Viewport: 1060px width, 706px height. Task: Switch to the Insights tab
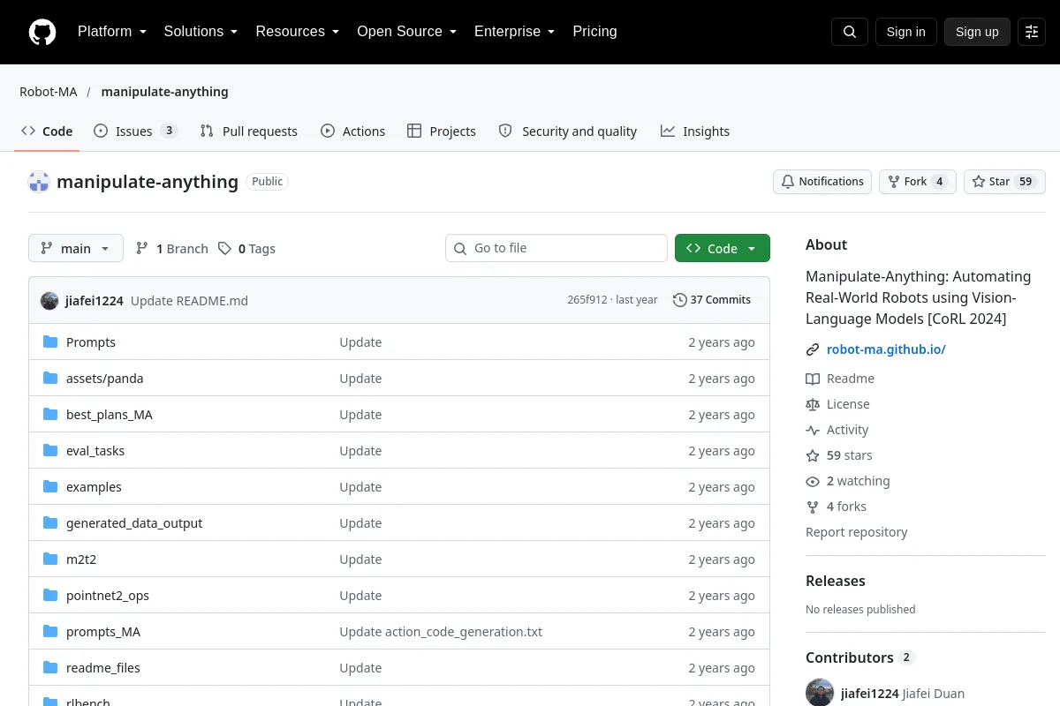point(695,131)
